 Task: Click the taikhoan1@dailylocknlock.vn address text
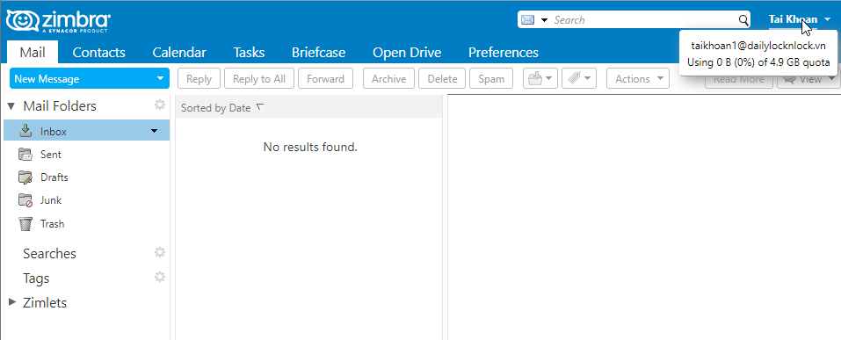758,46
